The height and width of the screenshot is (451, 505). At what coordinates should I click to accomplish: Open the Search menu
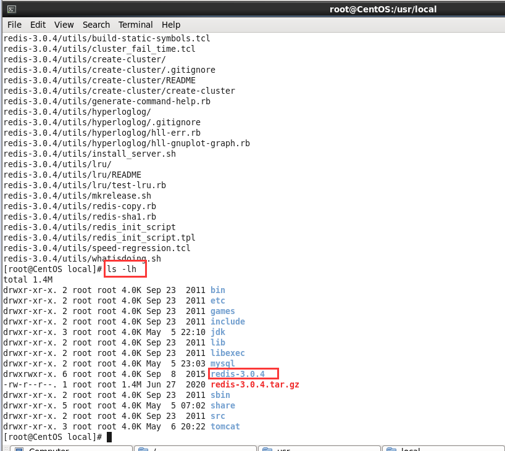[96, 25]
